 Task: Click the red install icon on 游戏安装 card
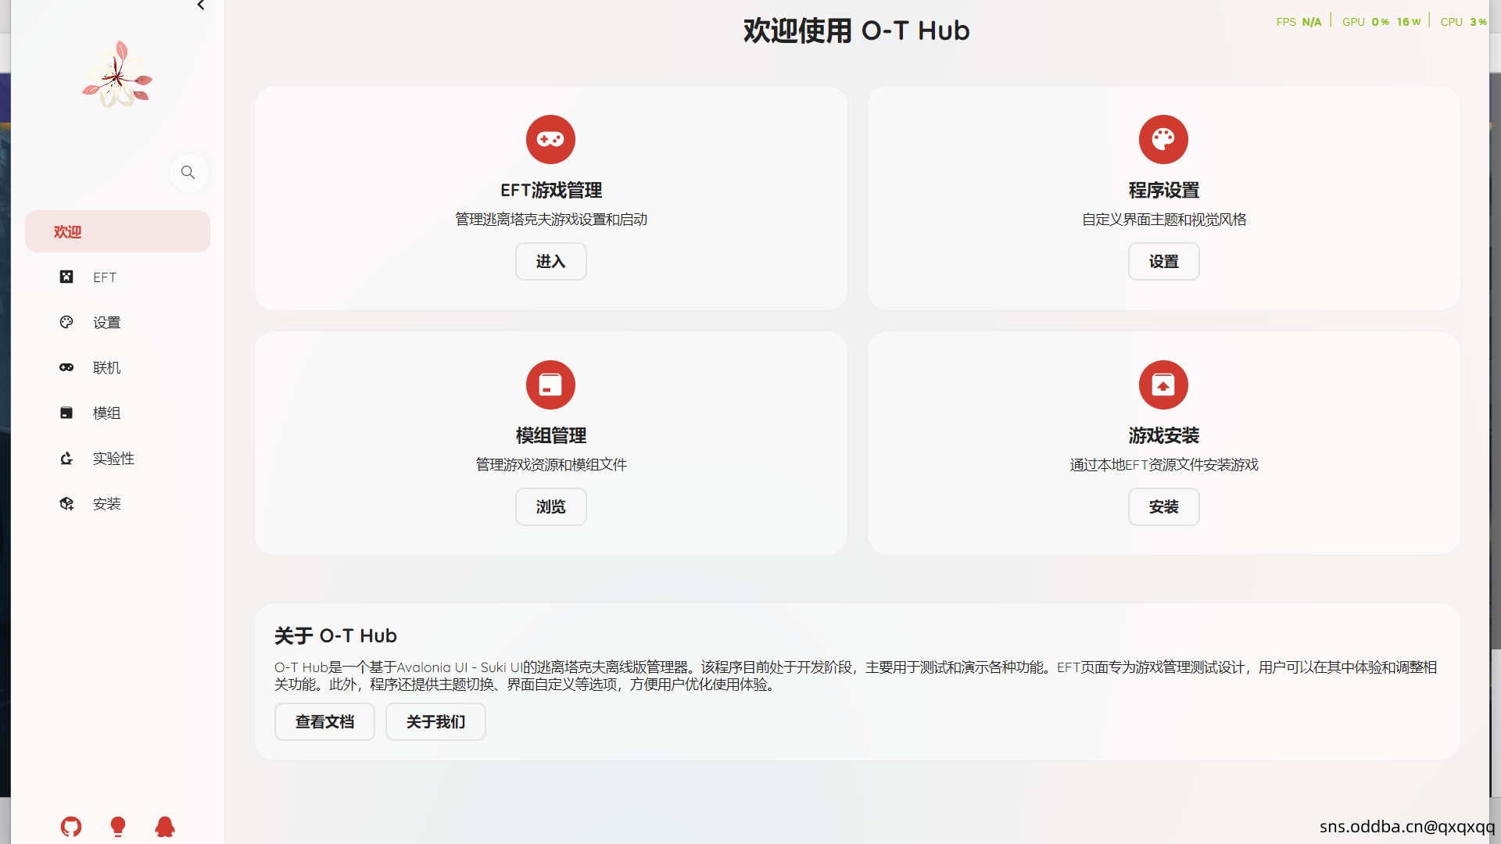tap(1163, 384)
